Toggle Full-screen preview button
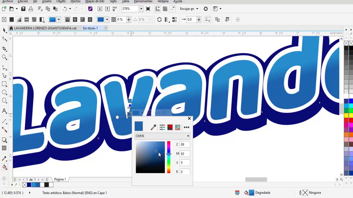This screenshot has height=198, width=353. 148,9
